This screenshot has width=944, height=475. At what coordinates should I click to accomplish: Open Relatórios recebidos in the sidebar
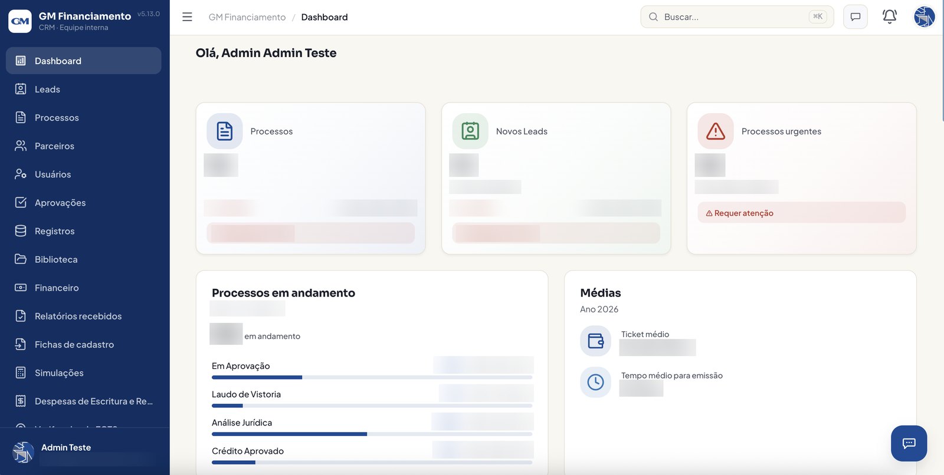click(x=84, y=316)
